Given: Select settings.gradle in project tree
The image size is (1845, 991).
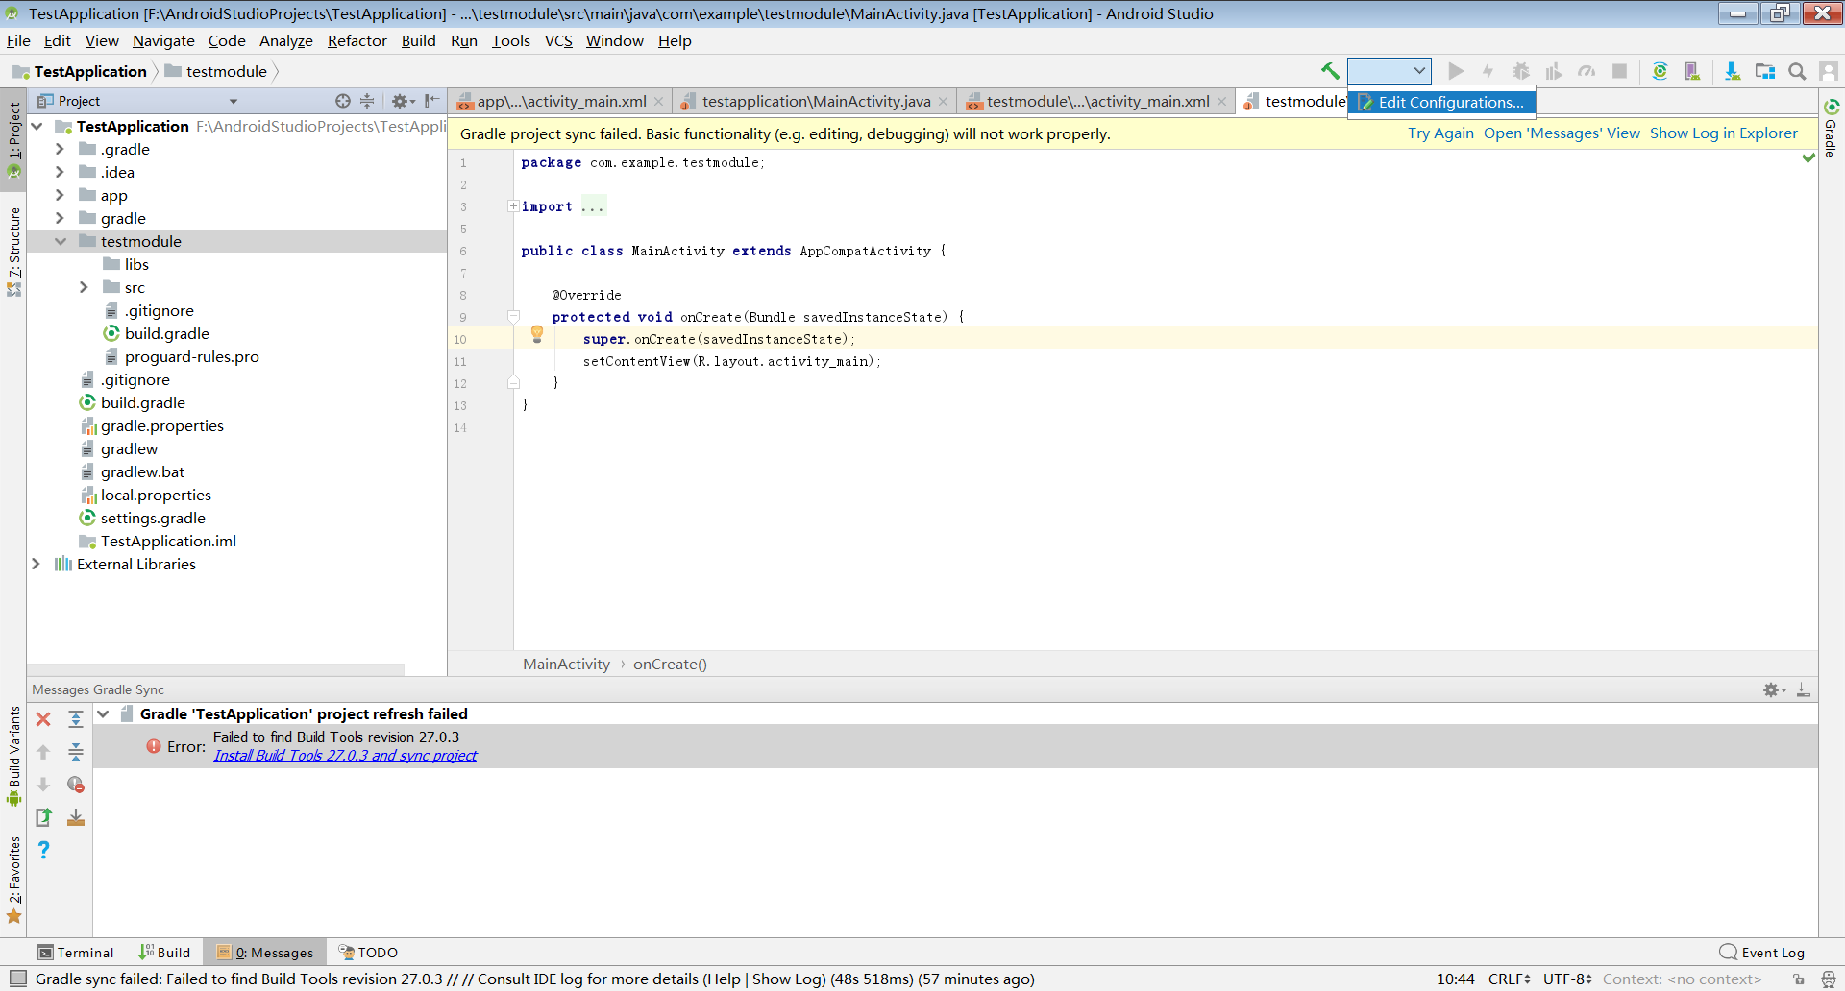Looking at the screenshot, I should point(142,518).
